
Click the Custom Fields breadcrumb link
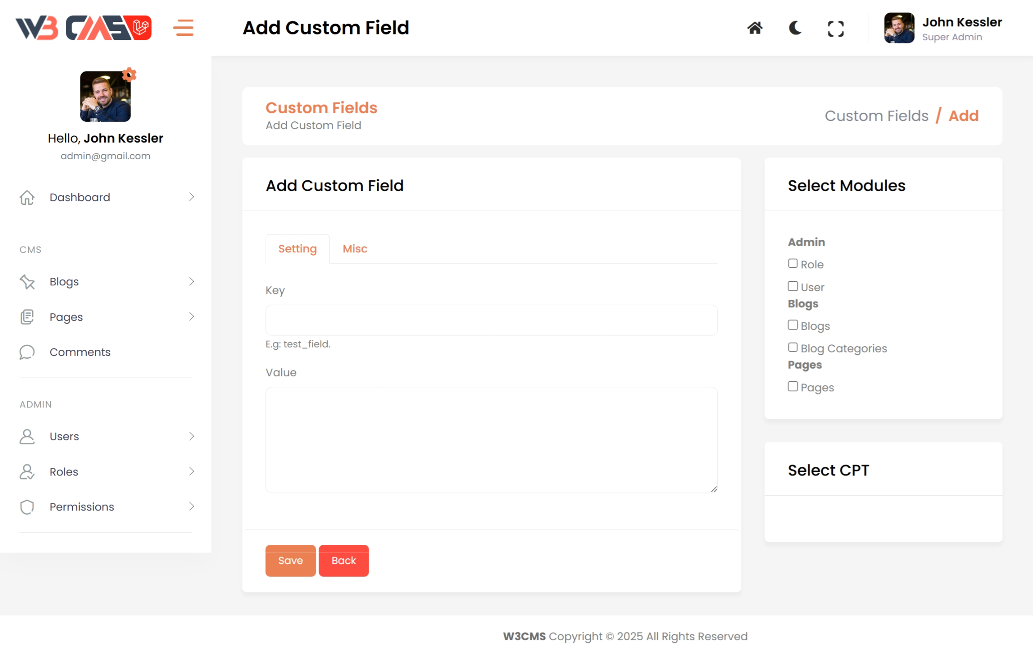[x=876, y=116]
